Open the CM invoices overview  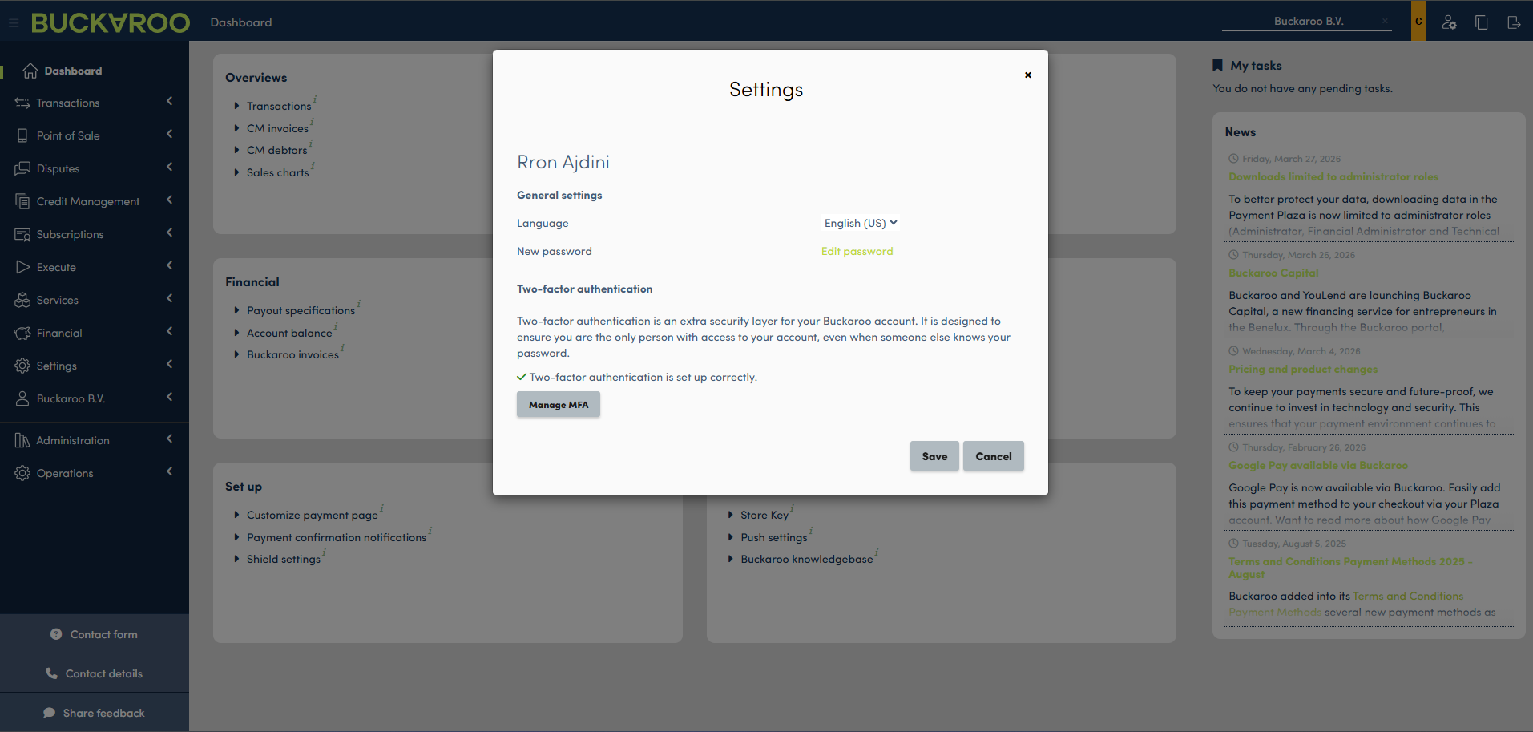(x=277, y=128)
